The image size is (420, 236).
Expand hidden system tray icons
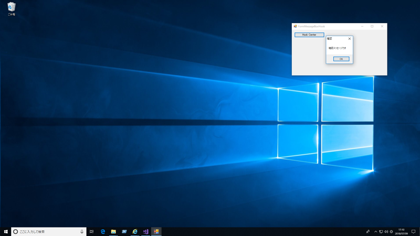(x=375, y=232)
